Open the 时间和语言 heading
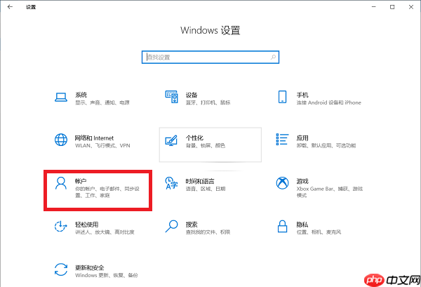 point(200,181)
